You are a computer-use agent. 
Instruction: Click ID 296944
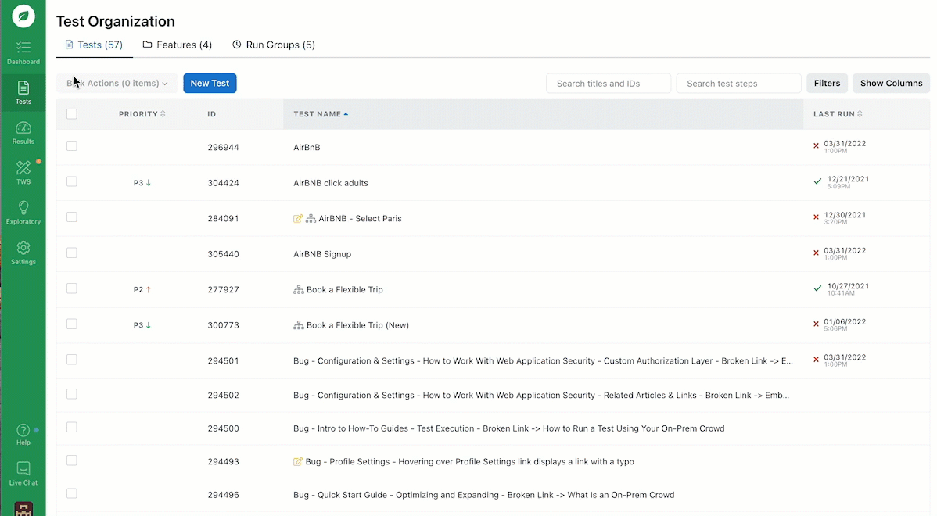click(x=223, y=147)
